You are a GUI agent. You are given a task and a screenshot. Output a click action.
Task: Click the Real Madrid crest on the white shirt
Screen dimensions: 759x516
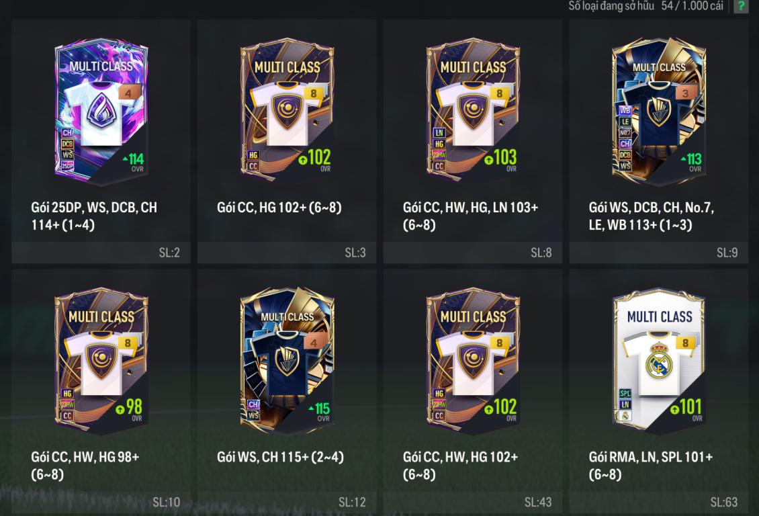point(659,361)
